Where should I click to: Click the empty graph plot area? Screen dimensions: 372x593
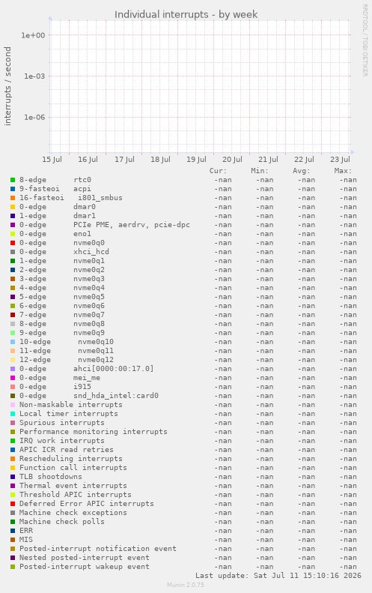[200, 87]
